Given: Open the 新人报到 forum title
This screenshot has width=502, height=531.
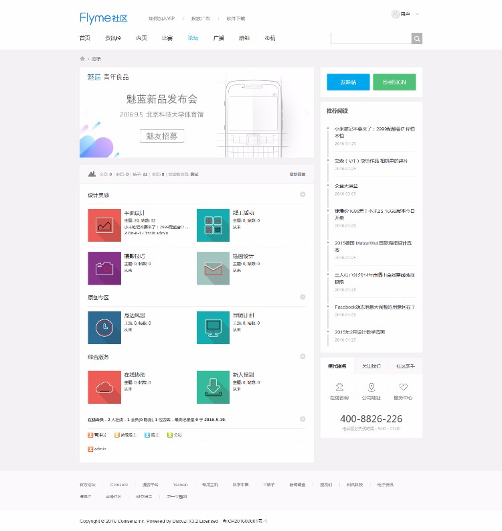Looking at the screenshot, I should pos(244,374).
